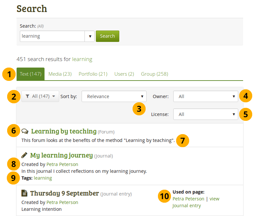Open the My learning journey journal link
This screenshot has width=260, height=216.
[61, 155]
